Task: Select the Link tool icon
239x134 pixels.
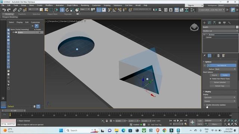Action: (15, 10)
